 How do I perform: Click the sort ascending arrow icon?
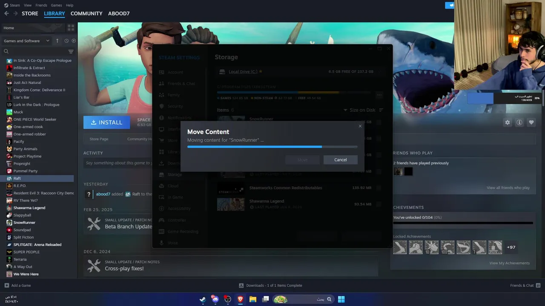point(57,41)
